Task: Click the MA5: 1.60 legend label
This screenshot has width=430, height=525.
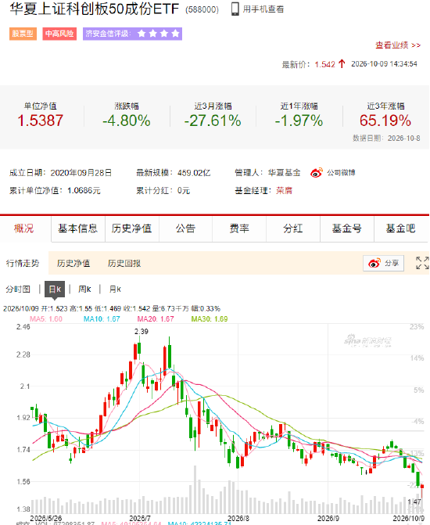Action: tap(46, 318)
